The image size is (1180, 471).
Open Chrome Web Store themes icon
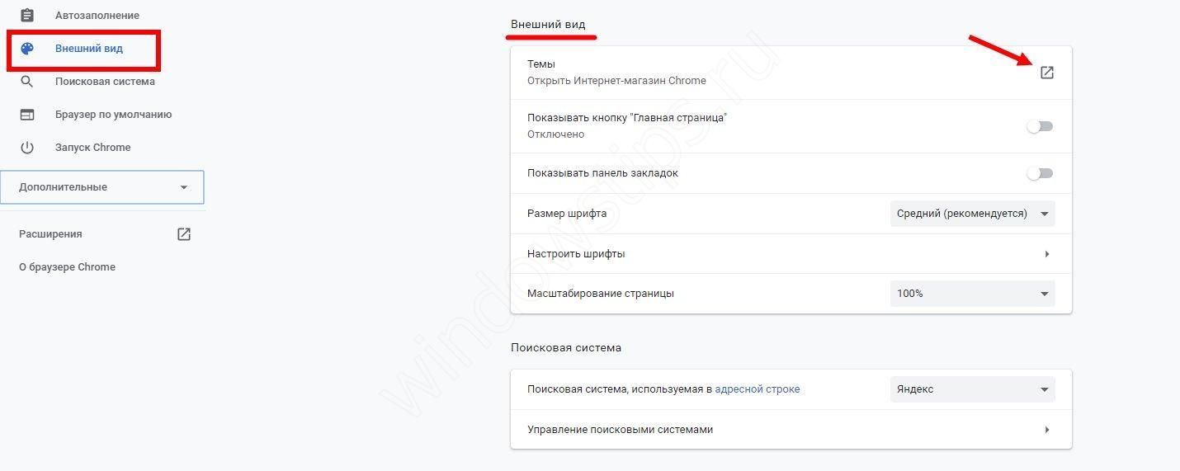point(1046,73)
